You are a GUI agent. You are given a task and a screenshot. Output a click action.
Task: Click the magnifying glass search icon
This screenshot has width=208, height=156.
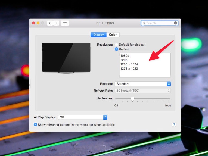144,23
